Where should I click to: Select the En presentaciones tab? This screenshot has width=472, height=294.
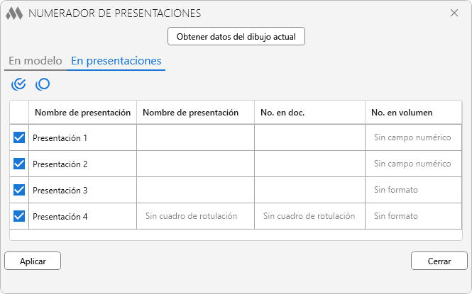[116, 61]
